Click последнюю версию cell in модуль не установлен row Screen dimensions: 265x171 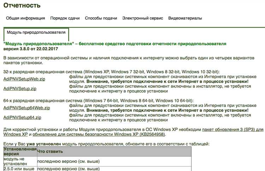click(x=114, y=161)
